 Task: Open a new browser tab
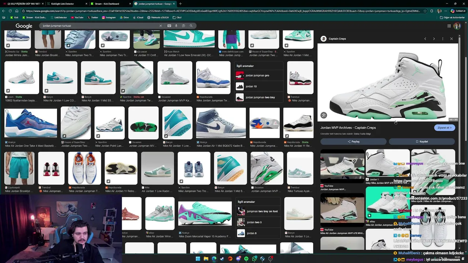180,4
